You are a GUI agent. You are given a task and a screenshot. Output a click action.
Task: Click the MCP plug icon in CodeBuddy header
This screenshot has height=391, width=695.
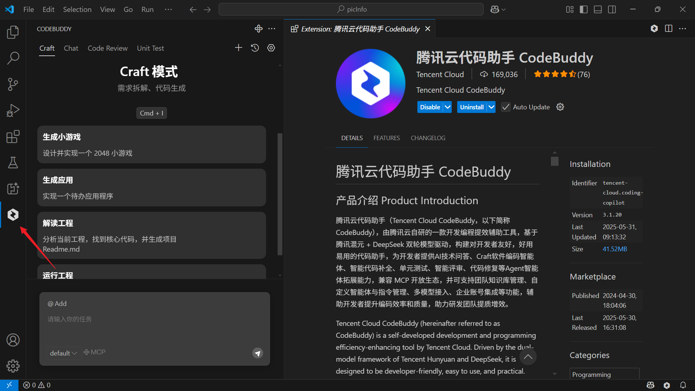pos(258,29)
